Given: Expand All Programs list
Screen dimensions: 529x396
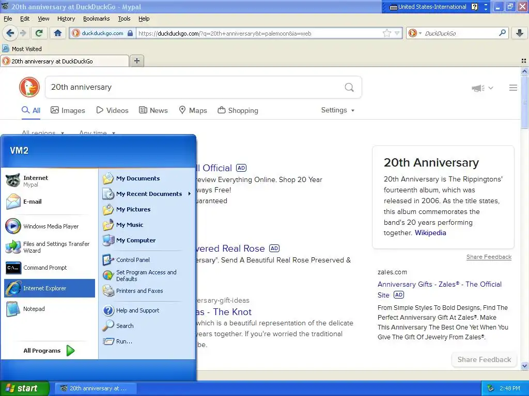Looking at the screenshot, I should click(49, 351).
